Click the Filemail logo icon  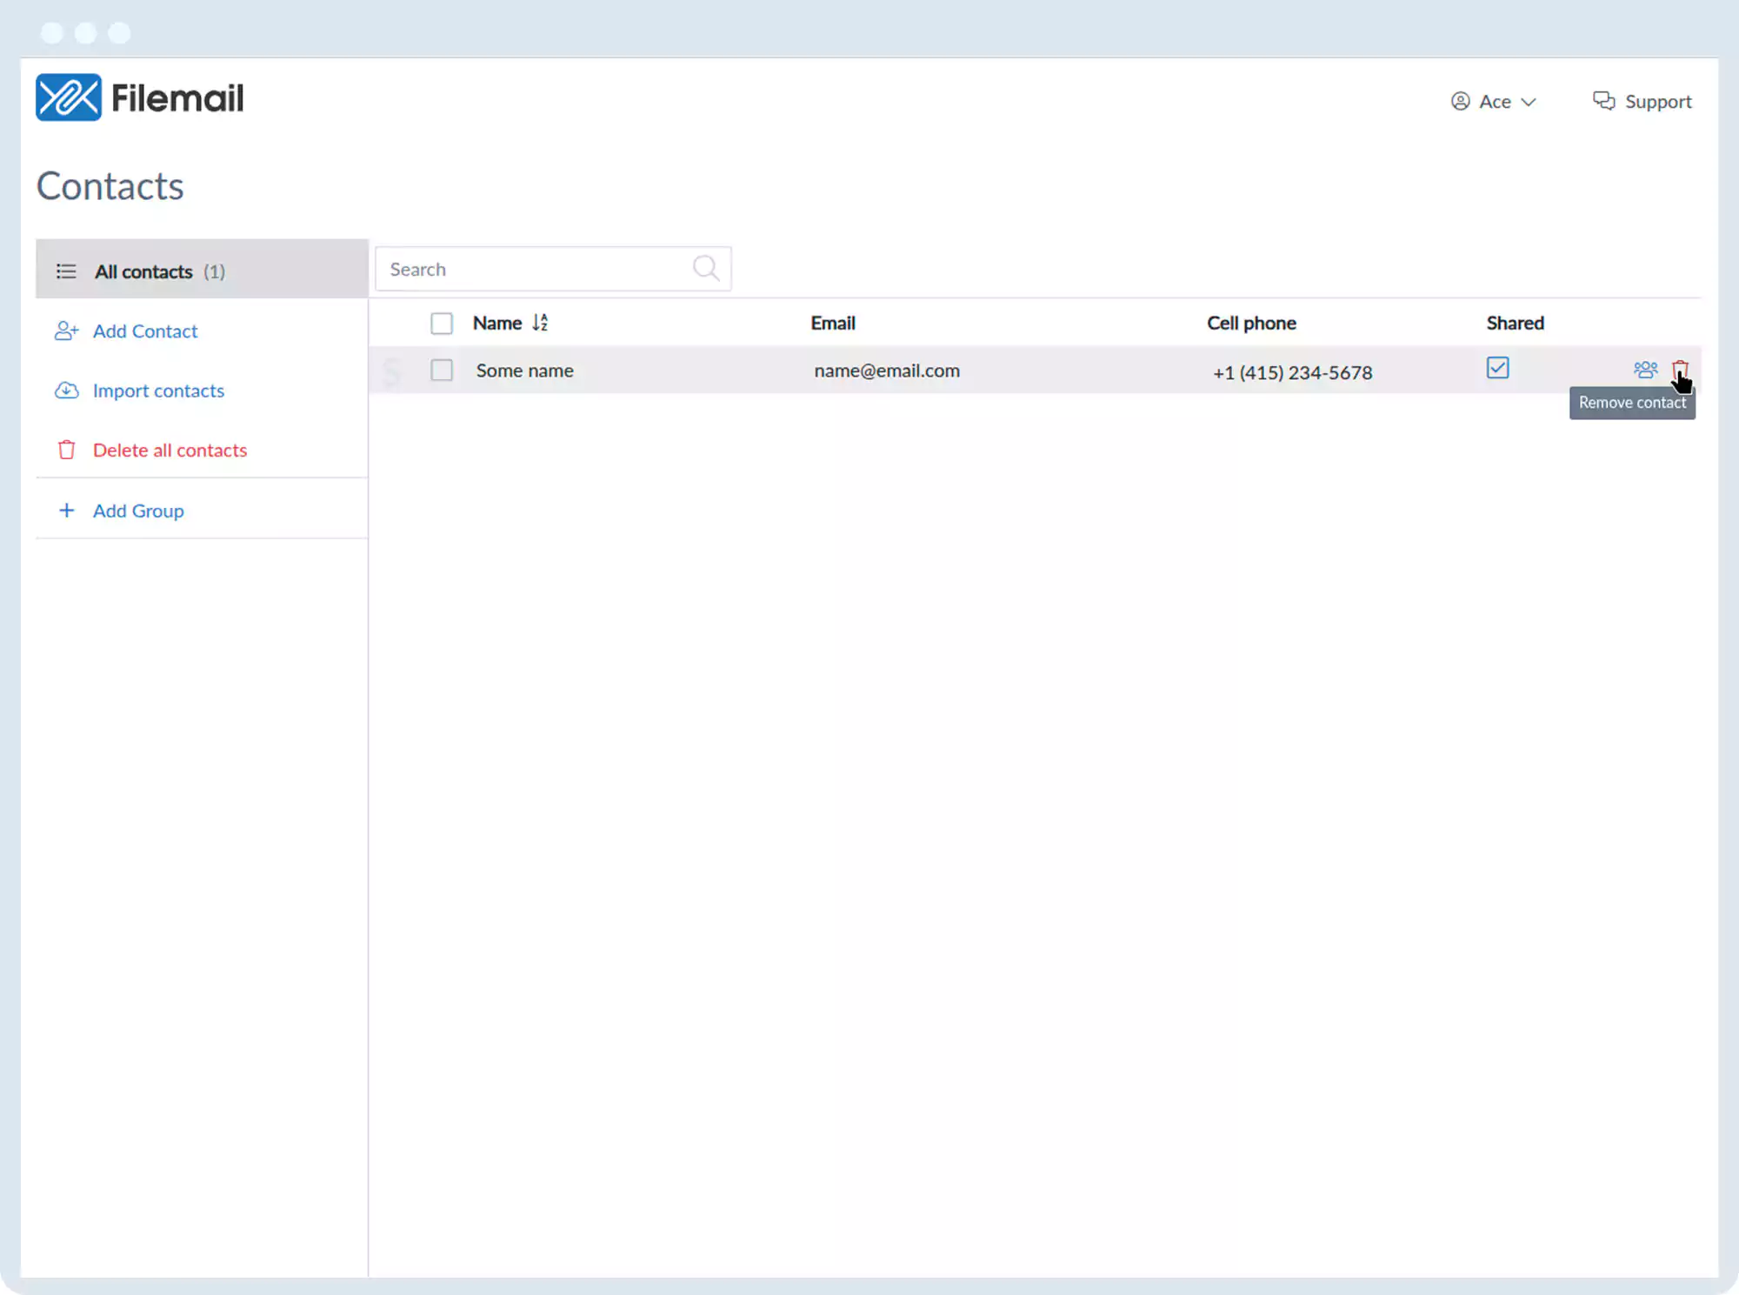click(68, 97)
